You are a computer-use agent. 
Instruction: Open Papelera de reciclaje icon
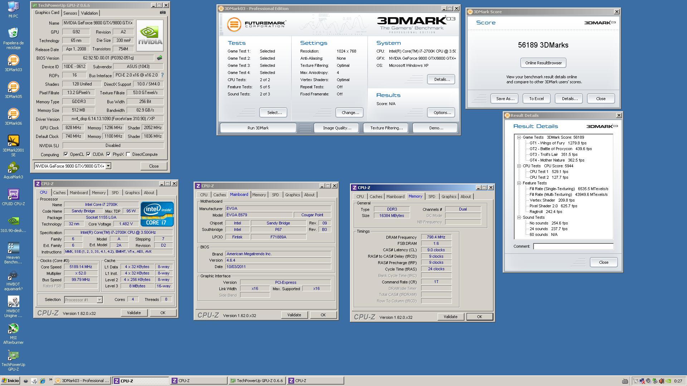pyautogui.click(x=13, y=39)
